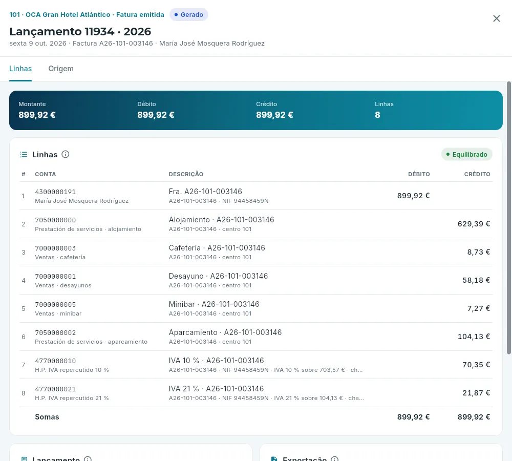The image size is (512, 461).
Task: Click the 58,18 € credit amount
Action: pos(476,280)
